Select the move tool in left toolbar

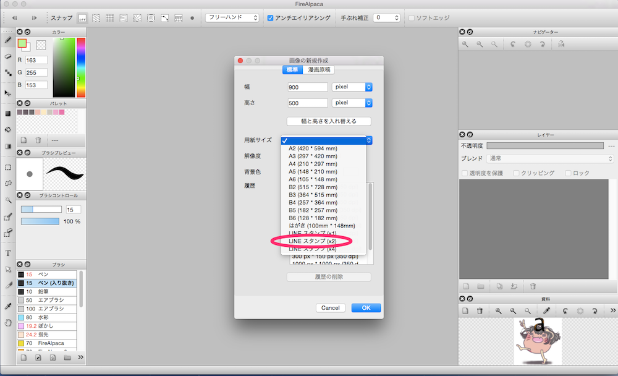(8, 93)
